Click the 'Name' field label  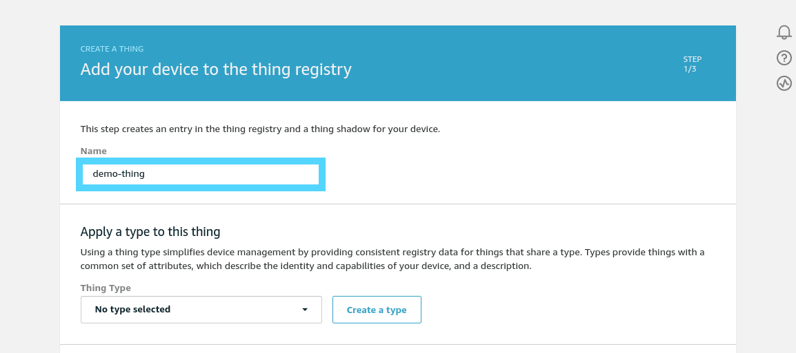coord(93,151)
